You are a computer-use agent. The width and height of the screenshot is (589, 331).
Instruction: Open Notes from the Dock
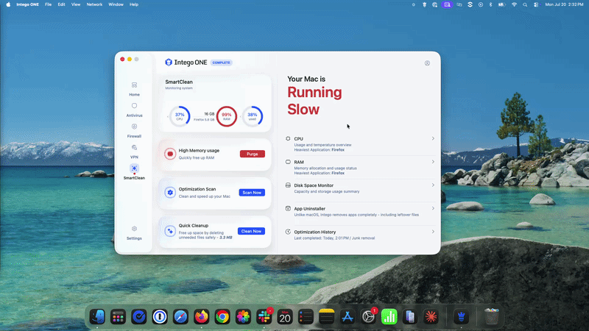326,317
